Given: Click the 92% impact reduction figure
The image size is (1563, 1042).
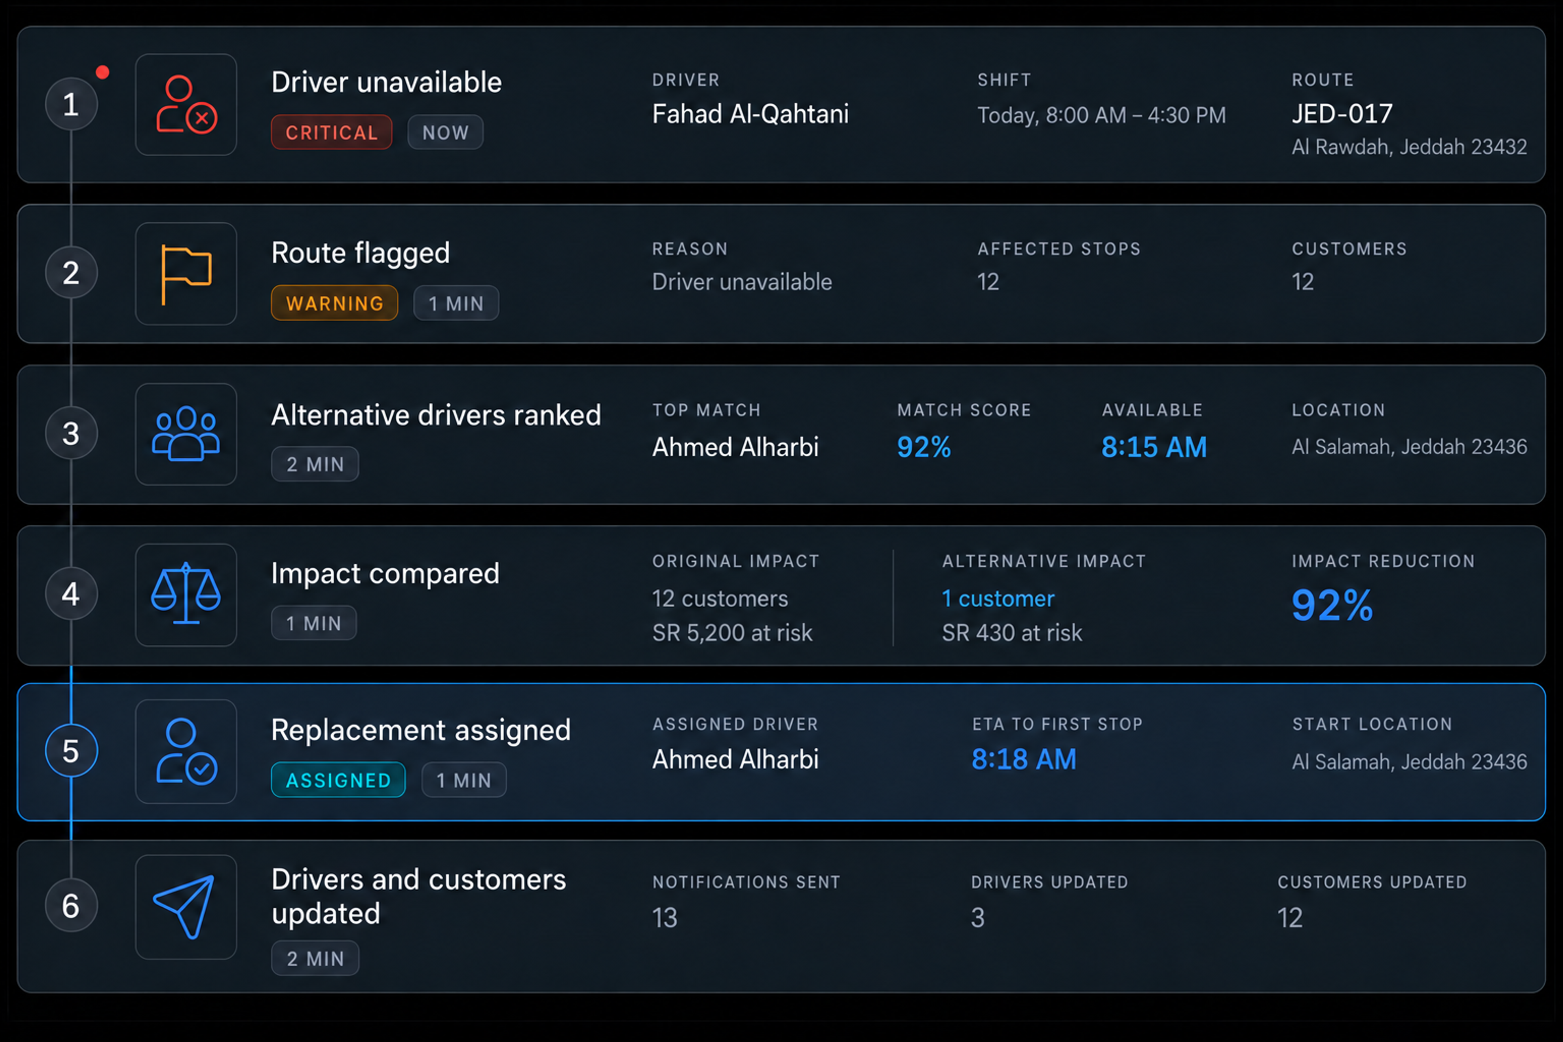Looking at the screenshot, I should 1332,606.
